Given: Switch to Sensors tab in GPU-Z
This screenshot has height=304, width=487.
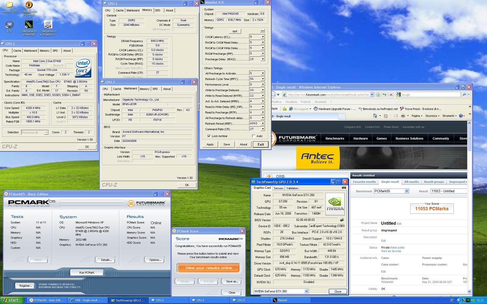Looking at the screenshot, I should click(278, 188).
